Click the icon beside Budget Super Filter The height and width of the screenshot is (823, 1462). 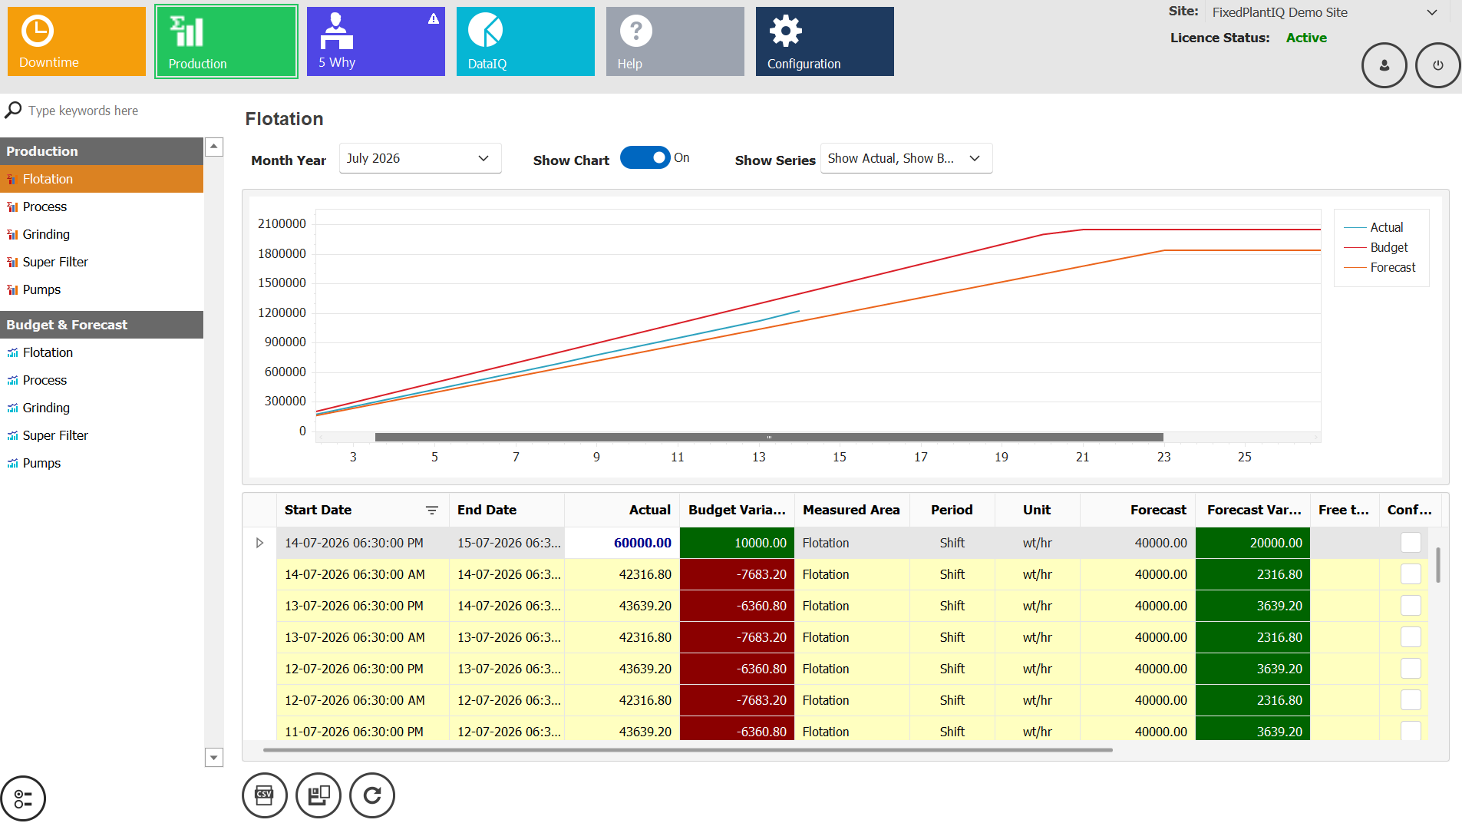(12, 435)
